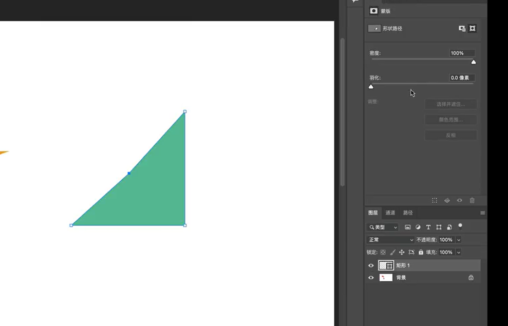Open the layers panel menu icon
Image resolution: width=508 pixels, height=326 pixels.
coord(482,213)
